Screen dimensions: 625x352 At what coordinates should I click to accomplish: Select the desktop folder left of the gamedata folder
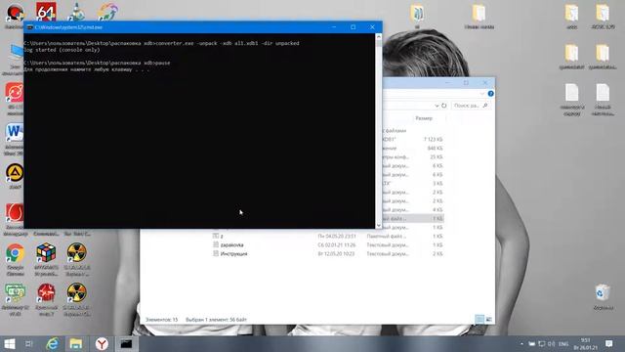pos(571,57)
